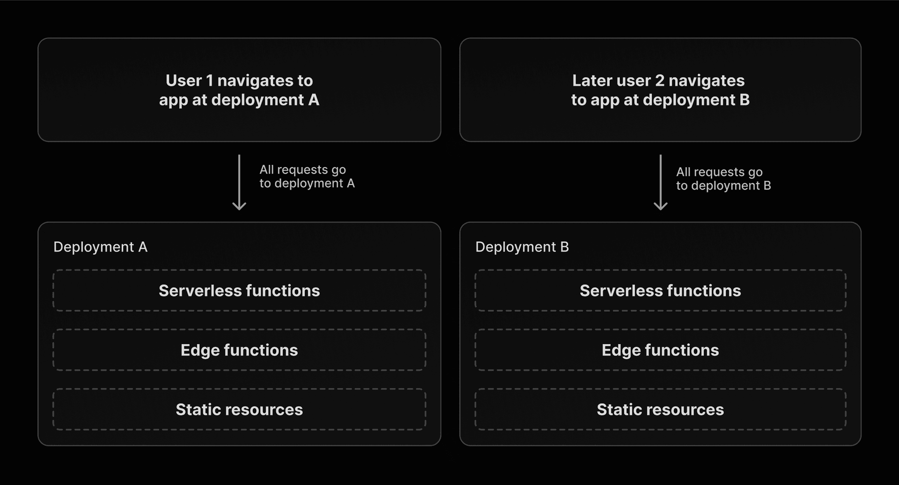Click the Deployment A label text
Viewport: 899px width, 485px height.
pyautogui.click(x=101, y=247)
